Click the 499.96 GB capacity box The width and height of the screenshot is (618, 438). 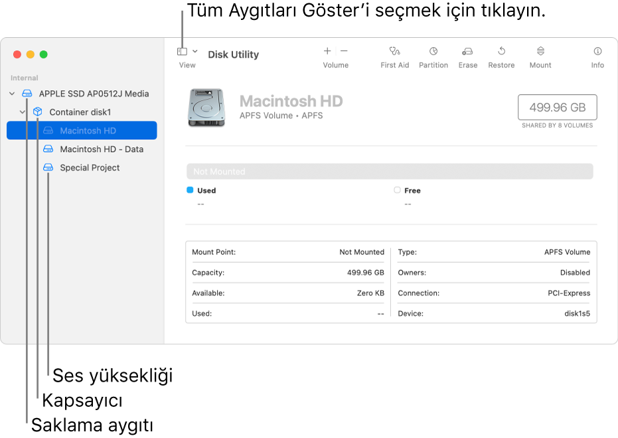pos(558,107)
